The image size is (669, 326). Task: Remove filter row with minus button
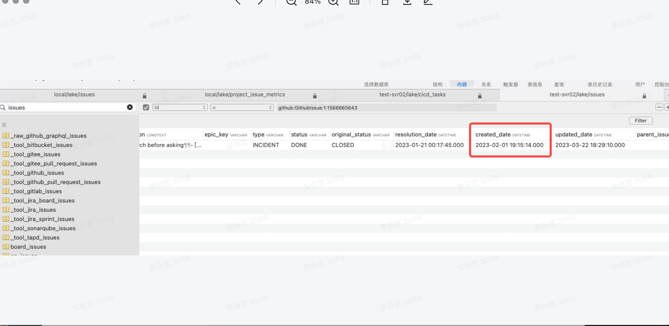659,107
